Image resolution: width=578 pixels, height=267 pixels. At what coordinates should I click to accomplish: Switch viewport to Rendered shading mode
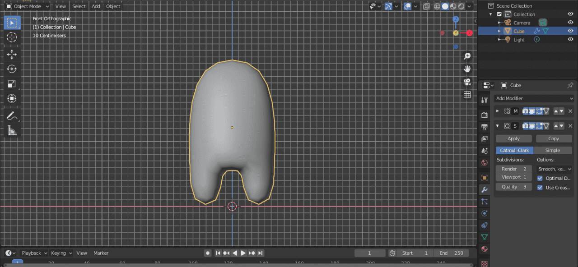(461, 6)
